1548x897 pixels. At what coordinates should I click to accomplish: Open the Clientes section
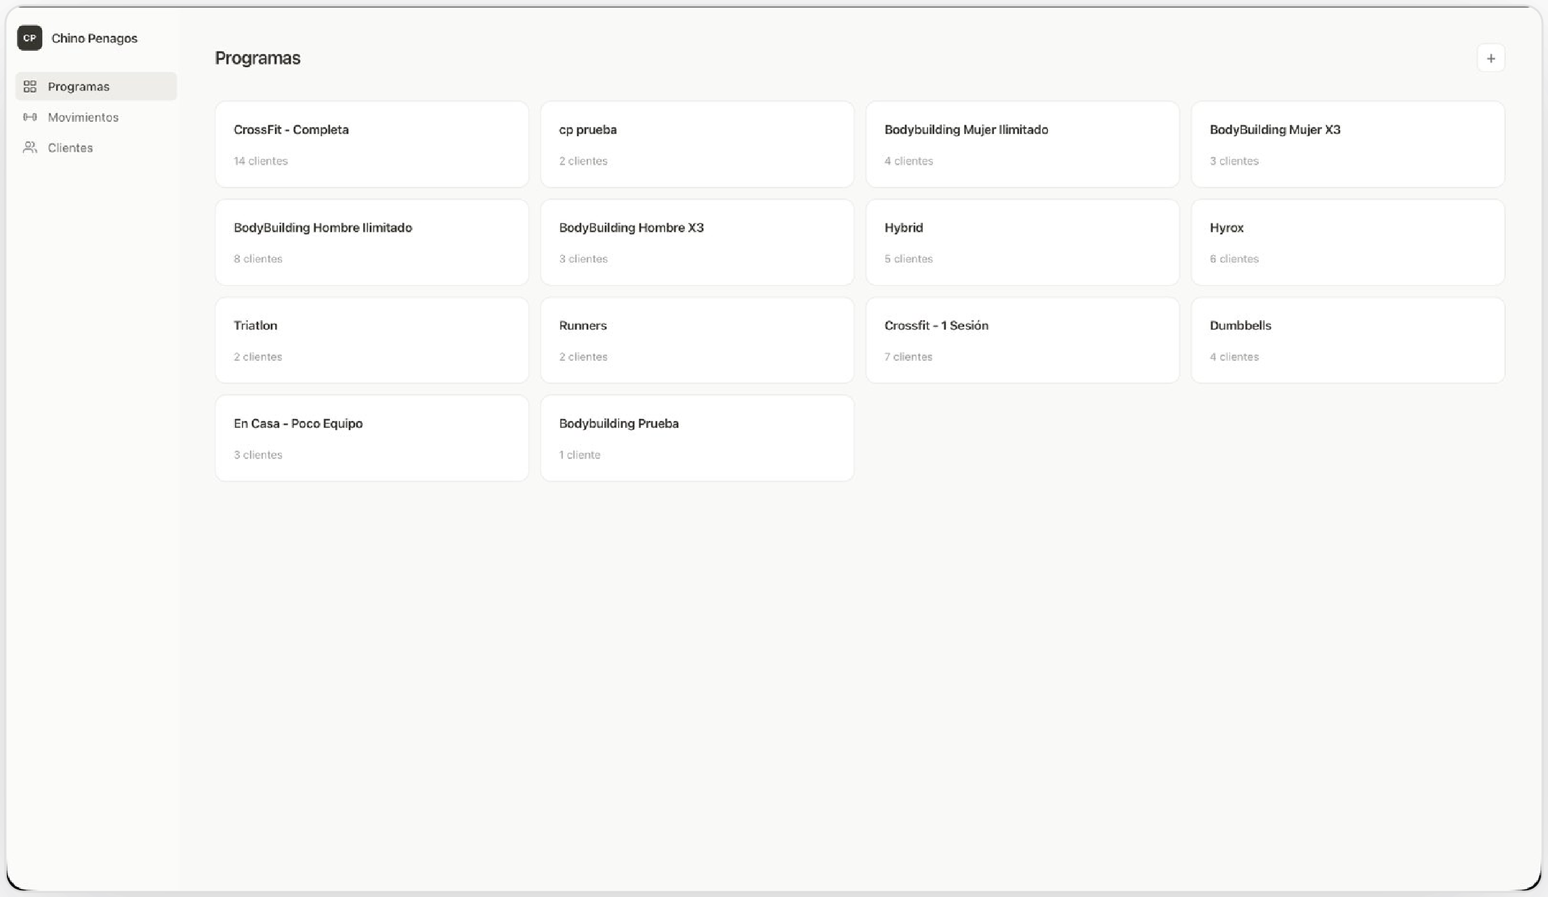(x=96, y=148)
